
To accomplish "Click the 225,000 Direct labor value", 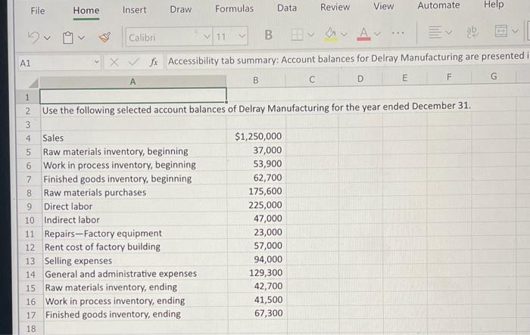I will [x=258, y=205].
